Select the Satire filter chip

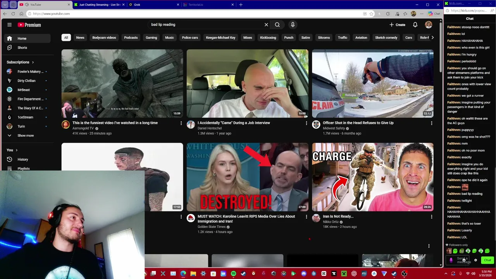pos(306,38)
